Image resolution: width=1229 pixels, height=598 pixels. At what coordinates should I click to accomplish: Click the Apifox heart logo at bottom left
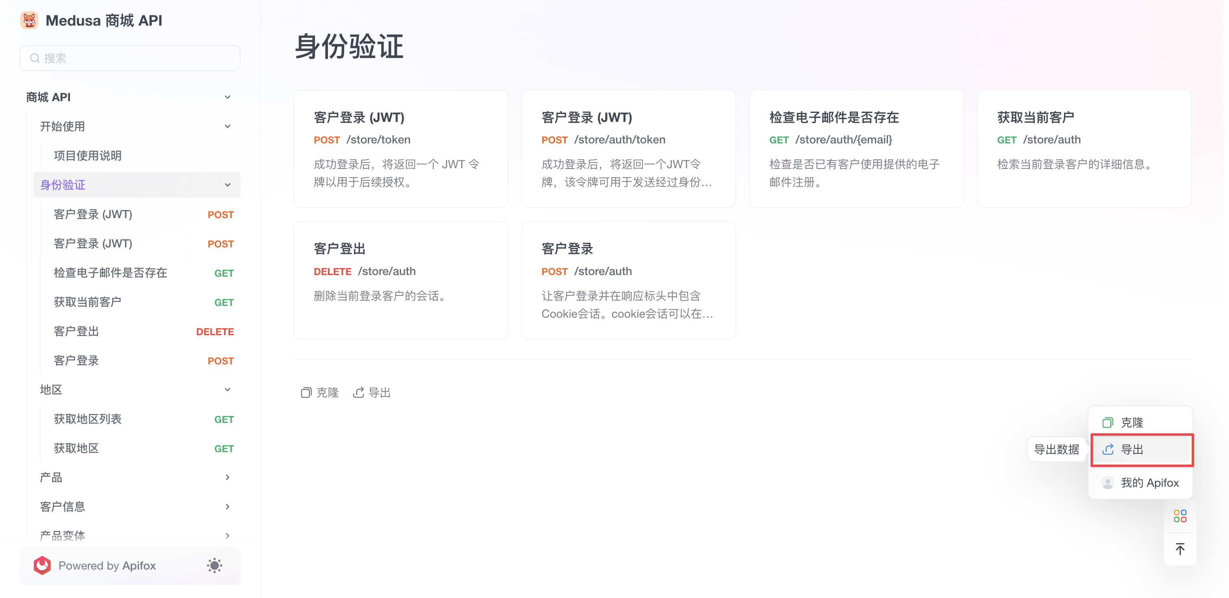[42, 565]
